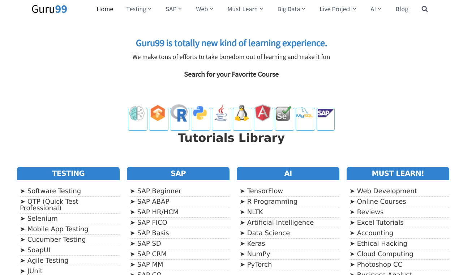Open the SAP Beginner link

click(x=159, y=191)
